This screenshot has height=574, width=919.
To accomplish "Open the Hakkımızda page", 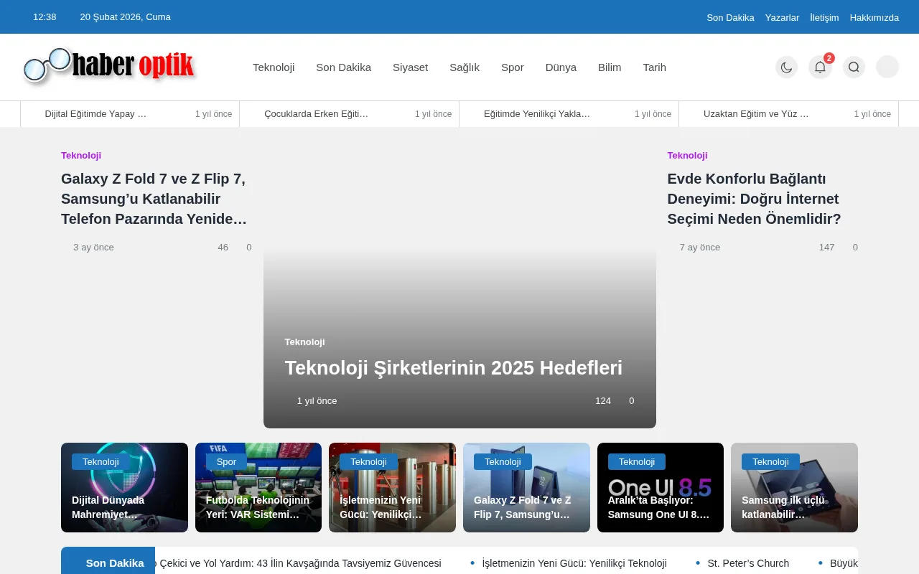I will click(874, 17).
